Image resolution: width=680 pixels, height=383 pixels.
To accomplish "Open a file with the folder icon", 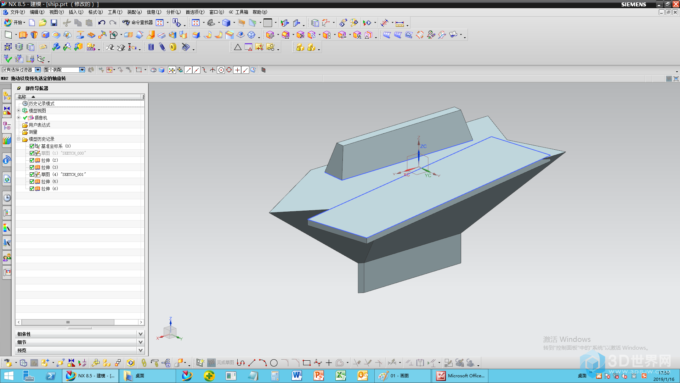I will pos(42,23).
